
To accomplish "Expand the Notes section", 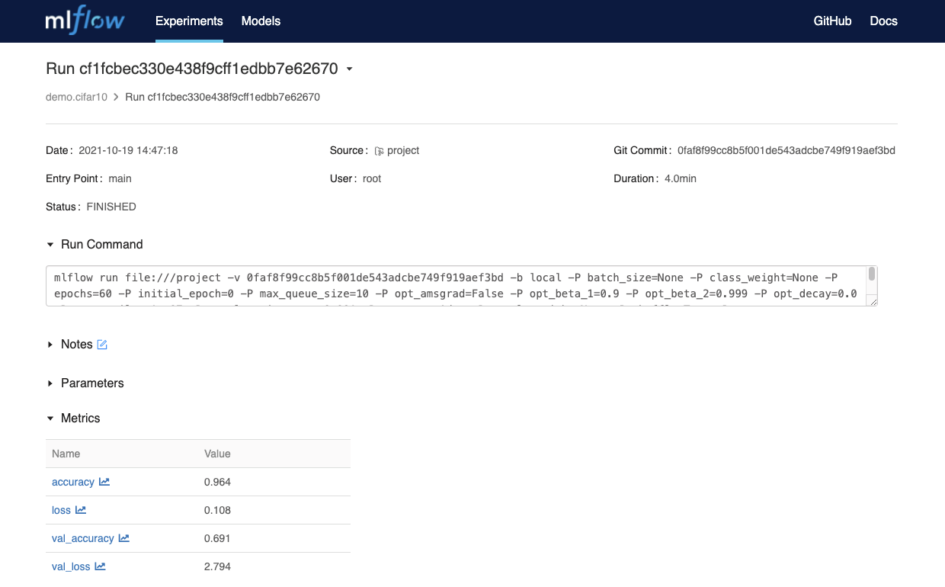I will pos(50,344).
